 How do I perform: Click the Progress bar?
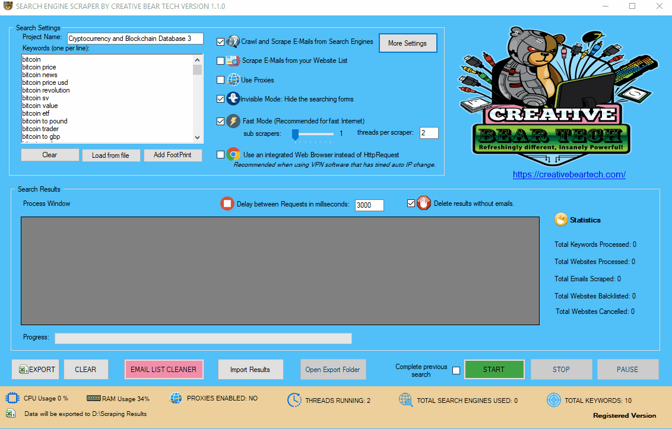tap(203, 339)
